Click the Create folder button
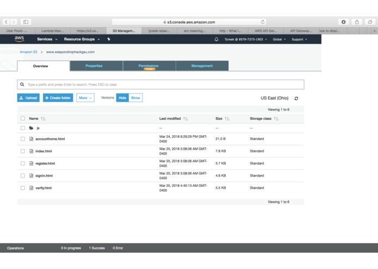This screenshot has width=378, height=269. coord(58,97)
